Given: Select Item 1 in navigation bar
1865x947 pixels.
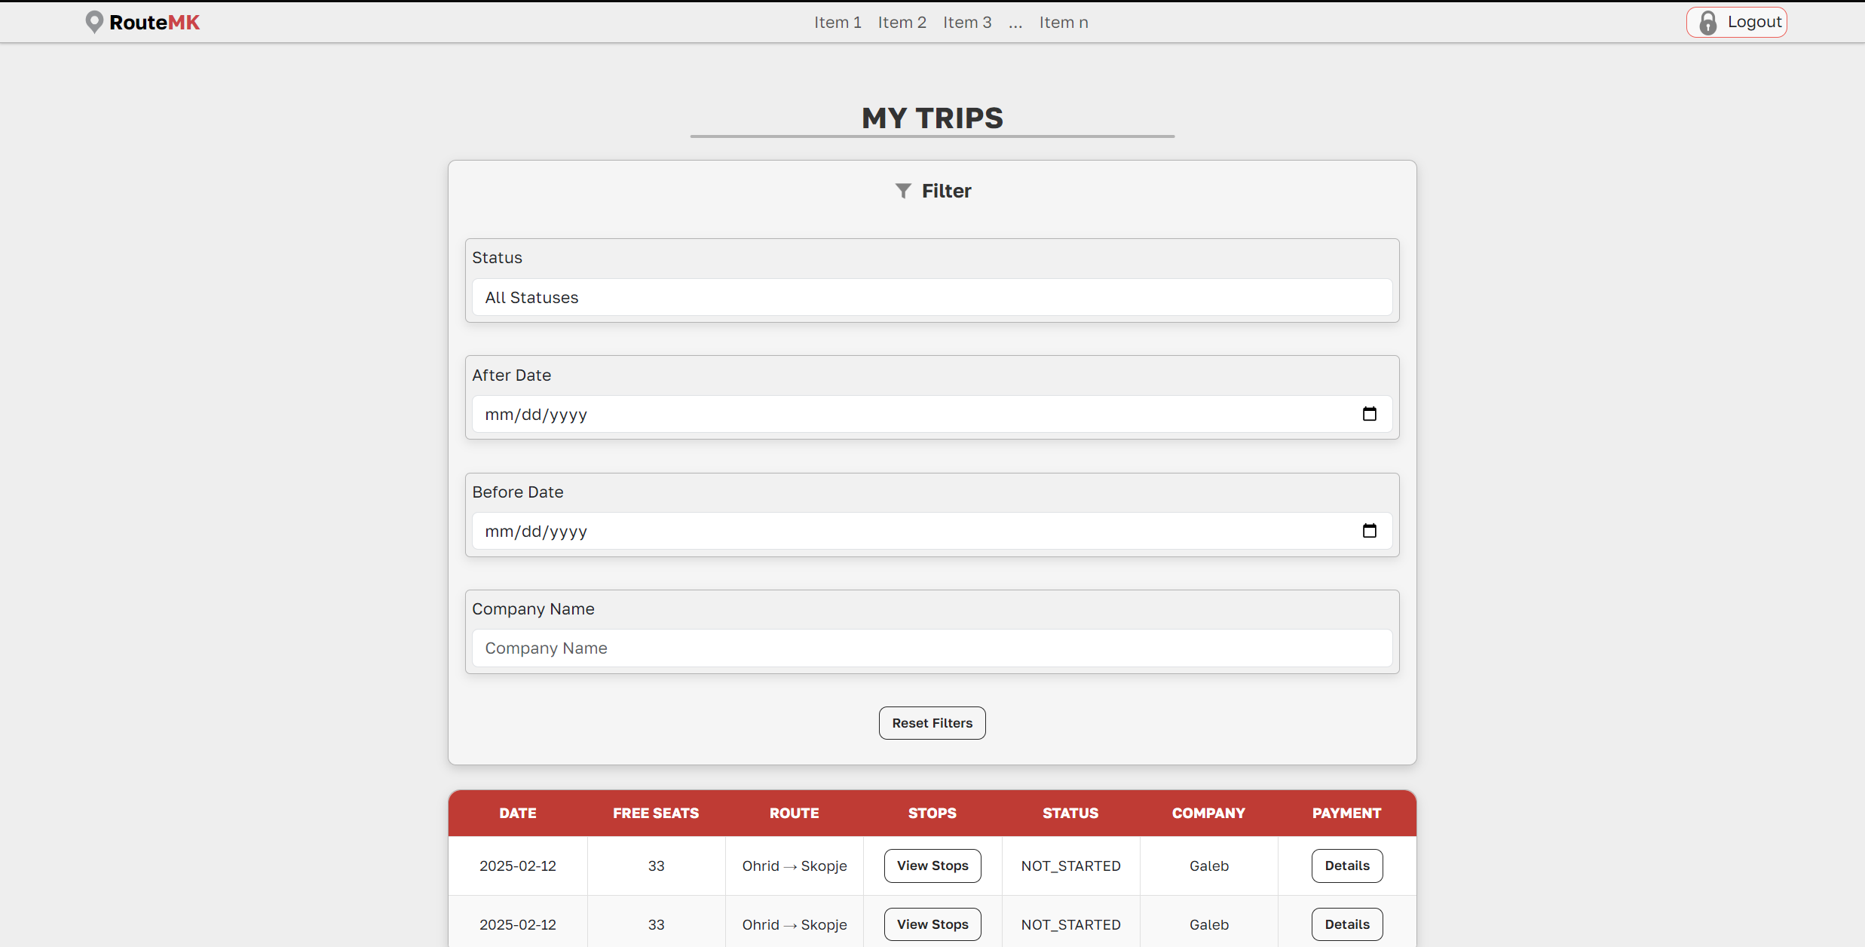Looking at the screenshot, I should tap(837, 23).
